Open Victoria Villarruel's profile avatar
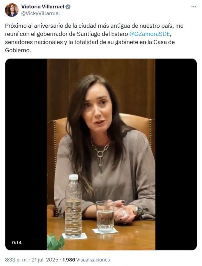The height and width of the screenshot is (266, 202). pos(12,10)
